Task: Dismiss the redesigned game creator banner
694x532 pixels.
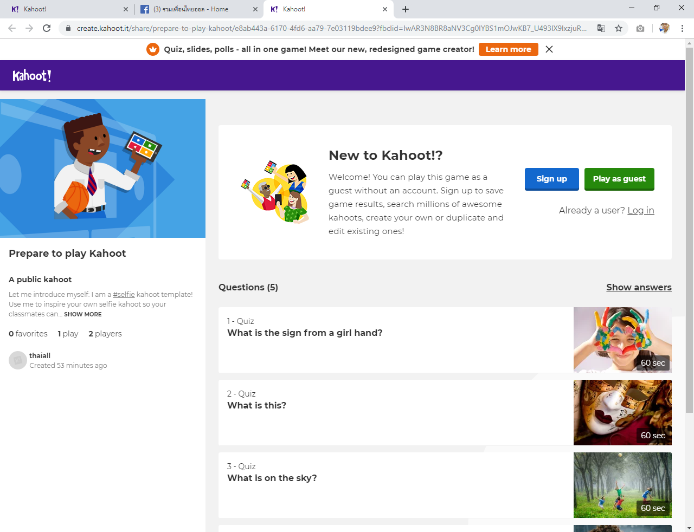Action: click(x=549, y=49)
